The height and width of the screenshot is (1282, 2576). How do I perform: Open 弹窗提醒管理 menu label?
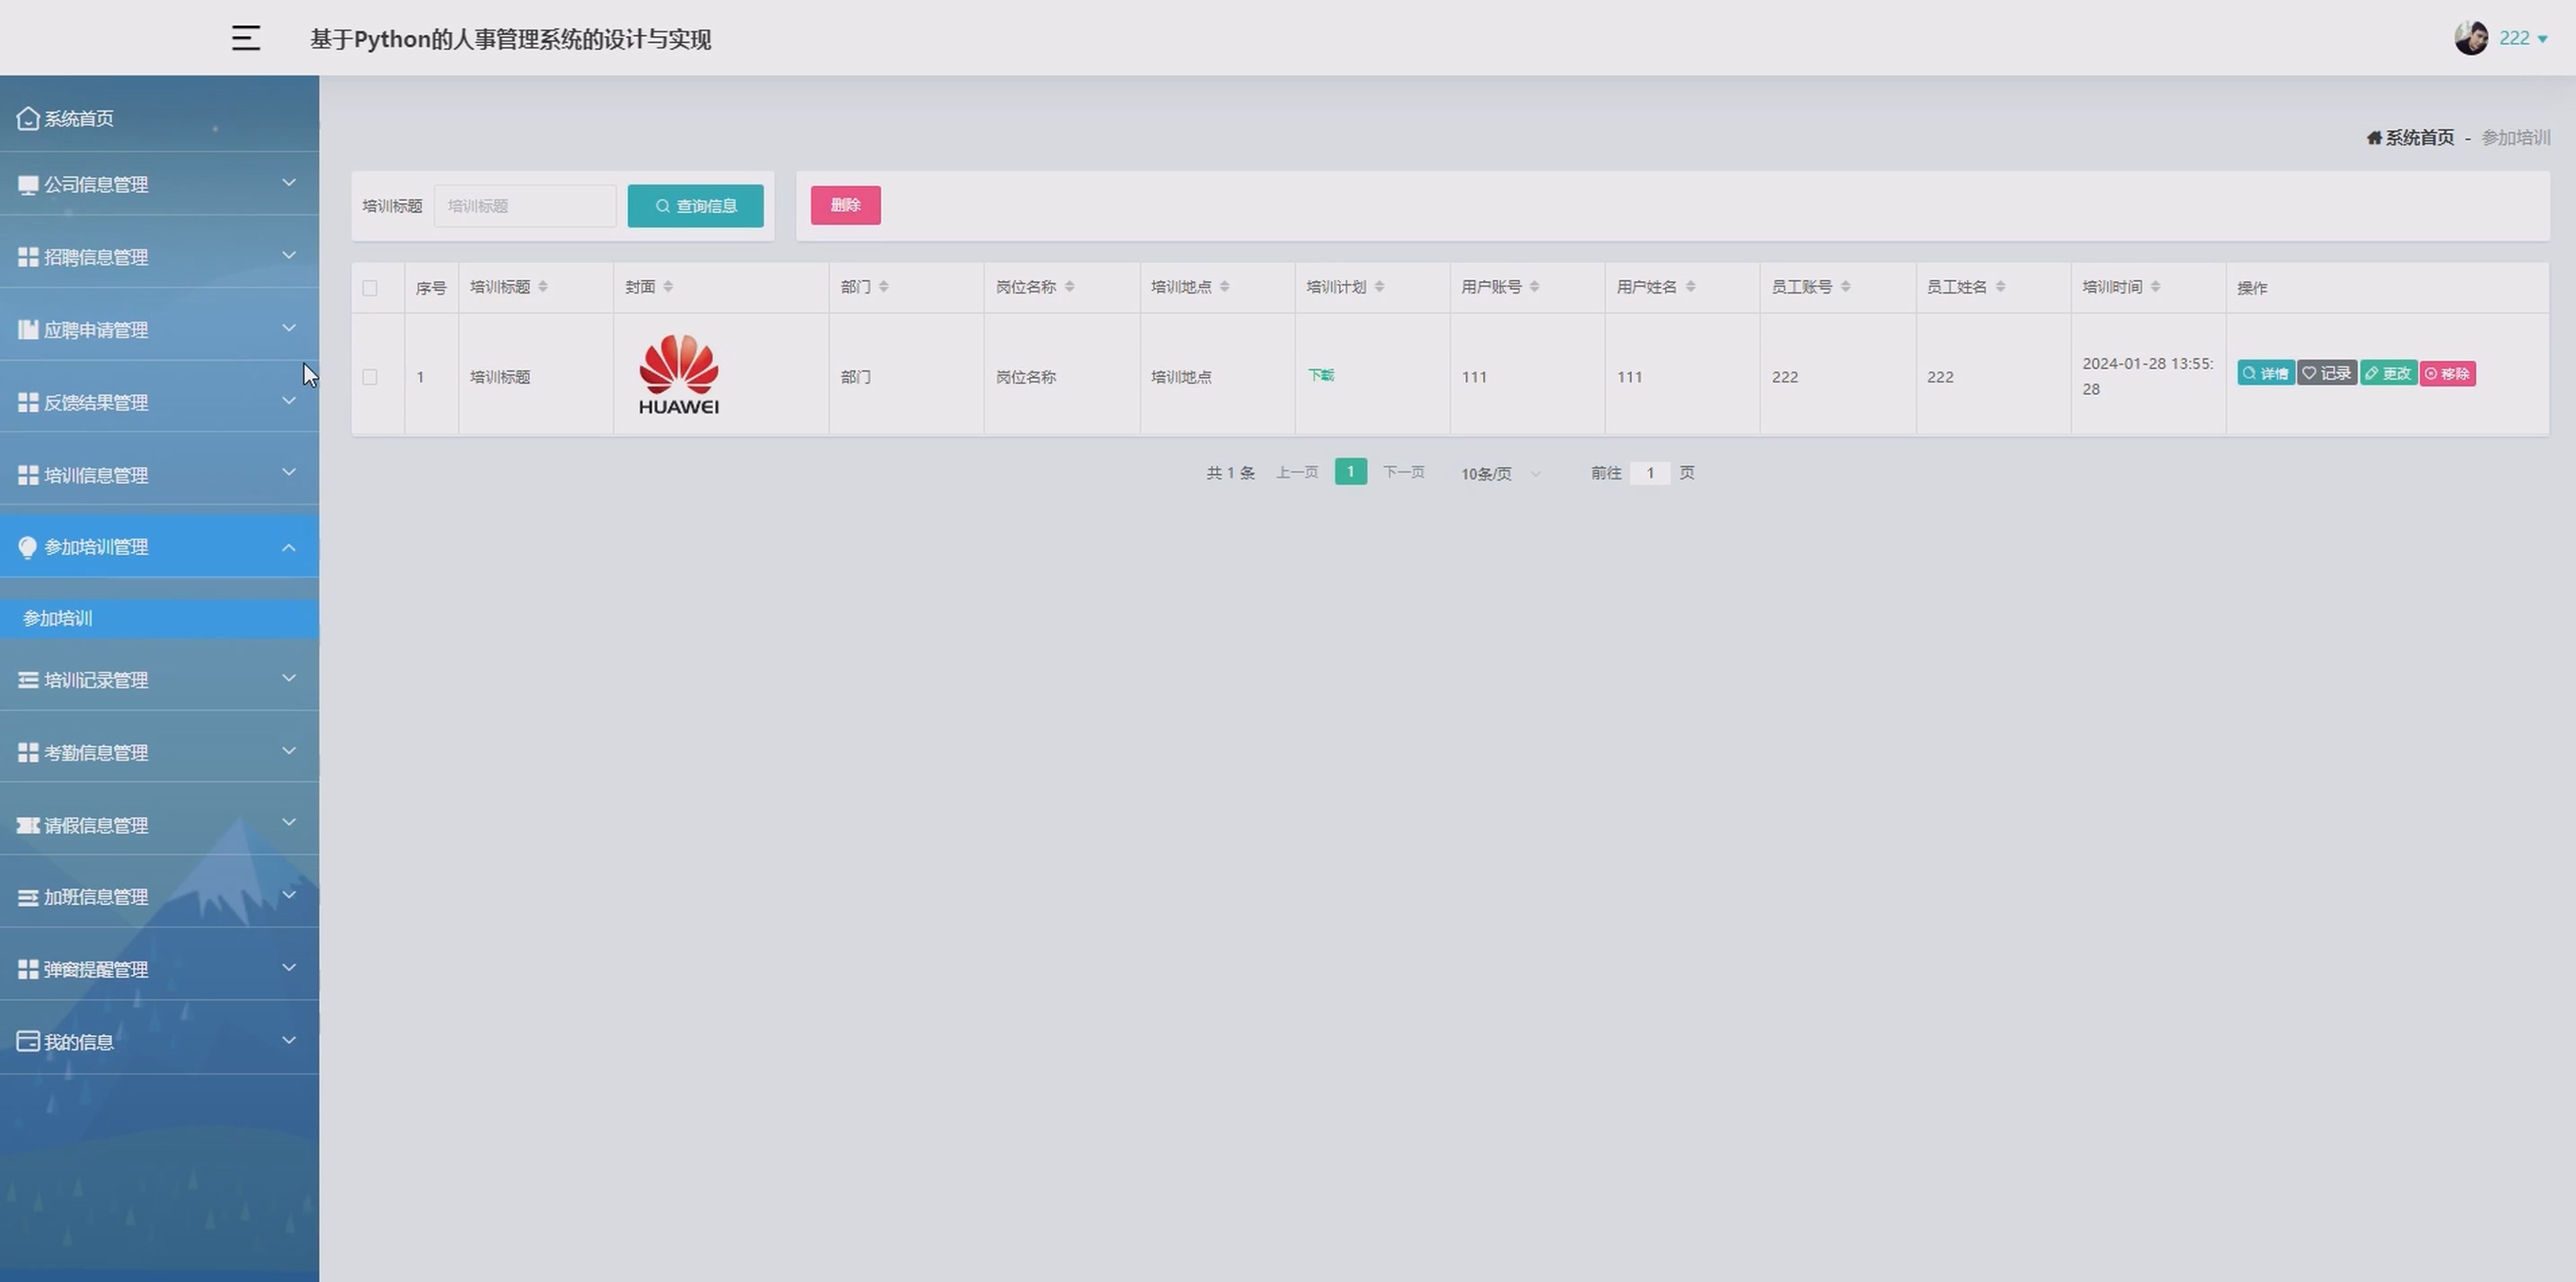pos(96,970)
